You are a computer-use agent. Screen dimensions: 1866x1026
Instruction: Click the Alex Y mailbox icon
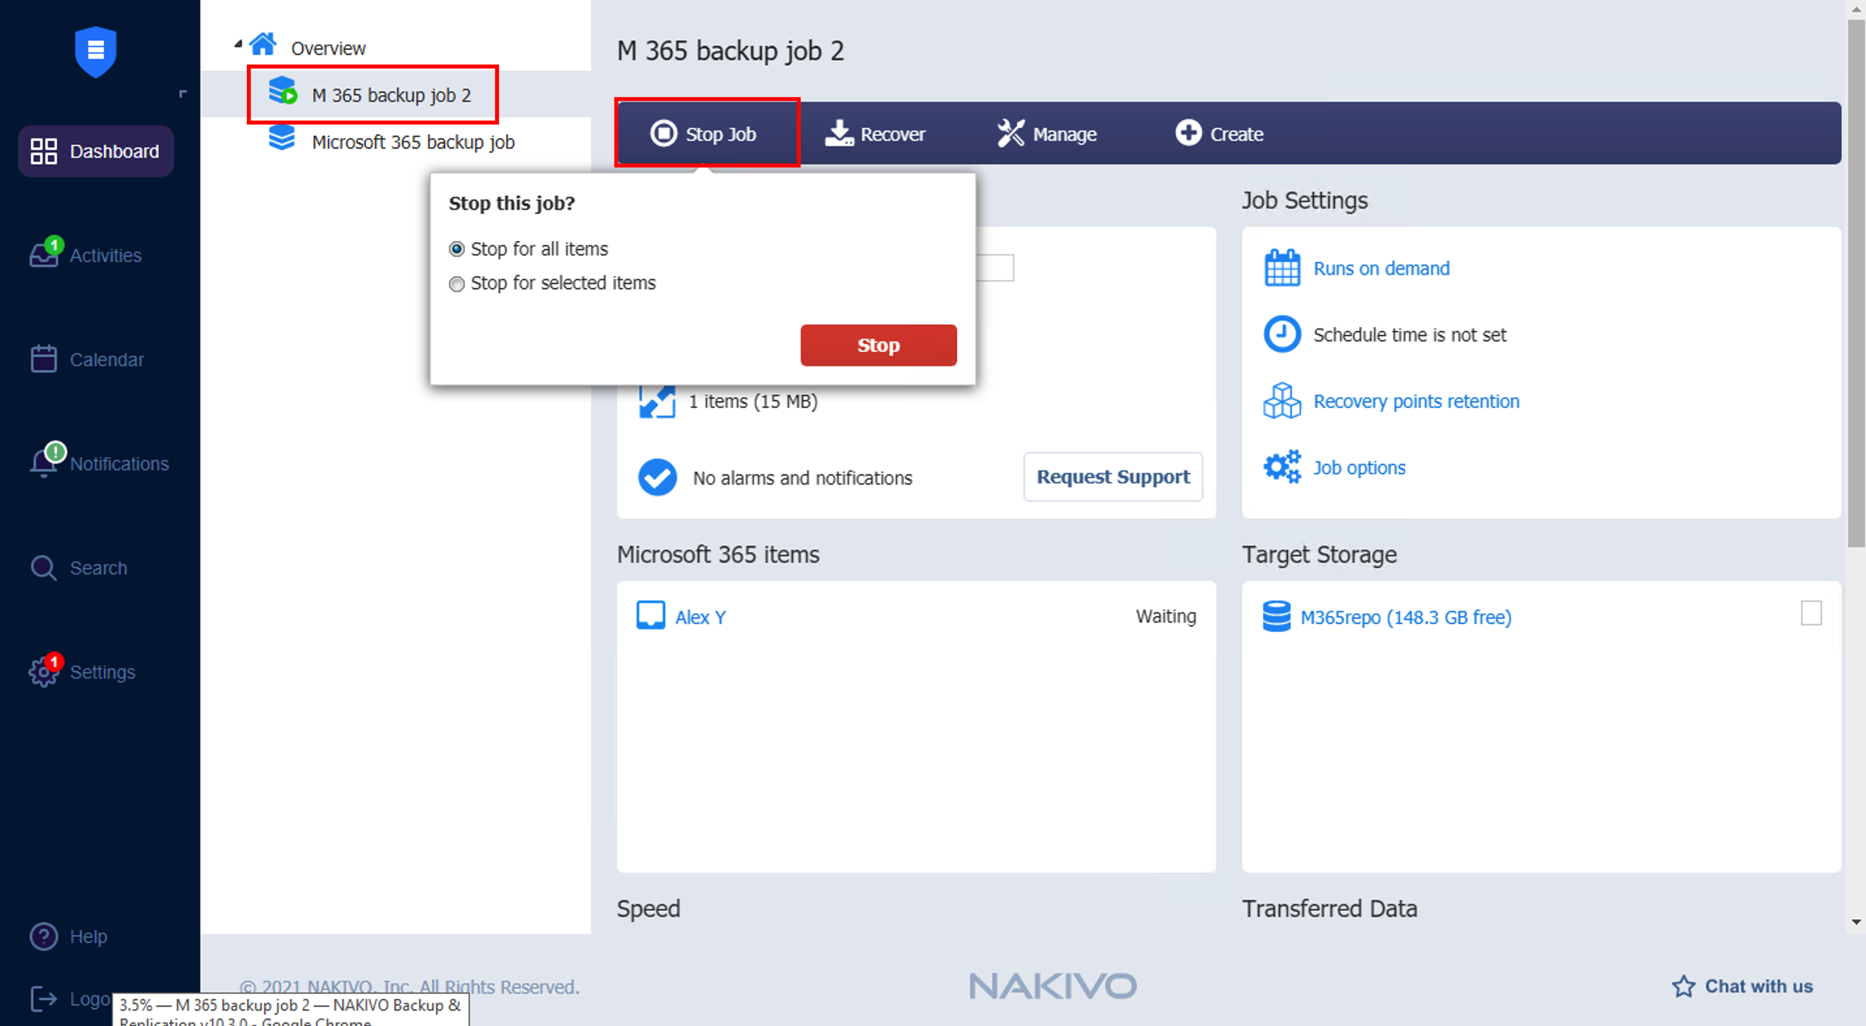tap(650, 616)
